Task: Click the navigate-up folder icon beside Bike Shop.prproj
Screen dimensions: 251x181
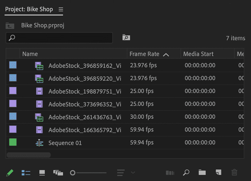Action: point(10,26)
